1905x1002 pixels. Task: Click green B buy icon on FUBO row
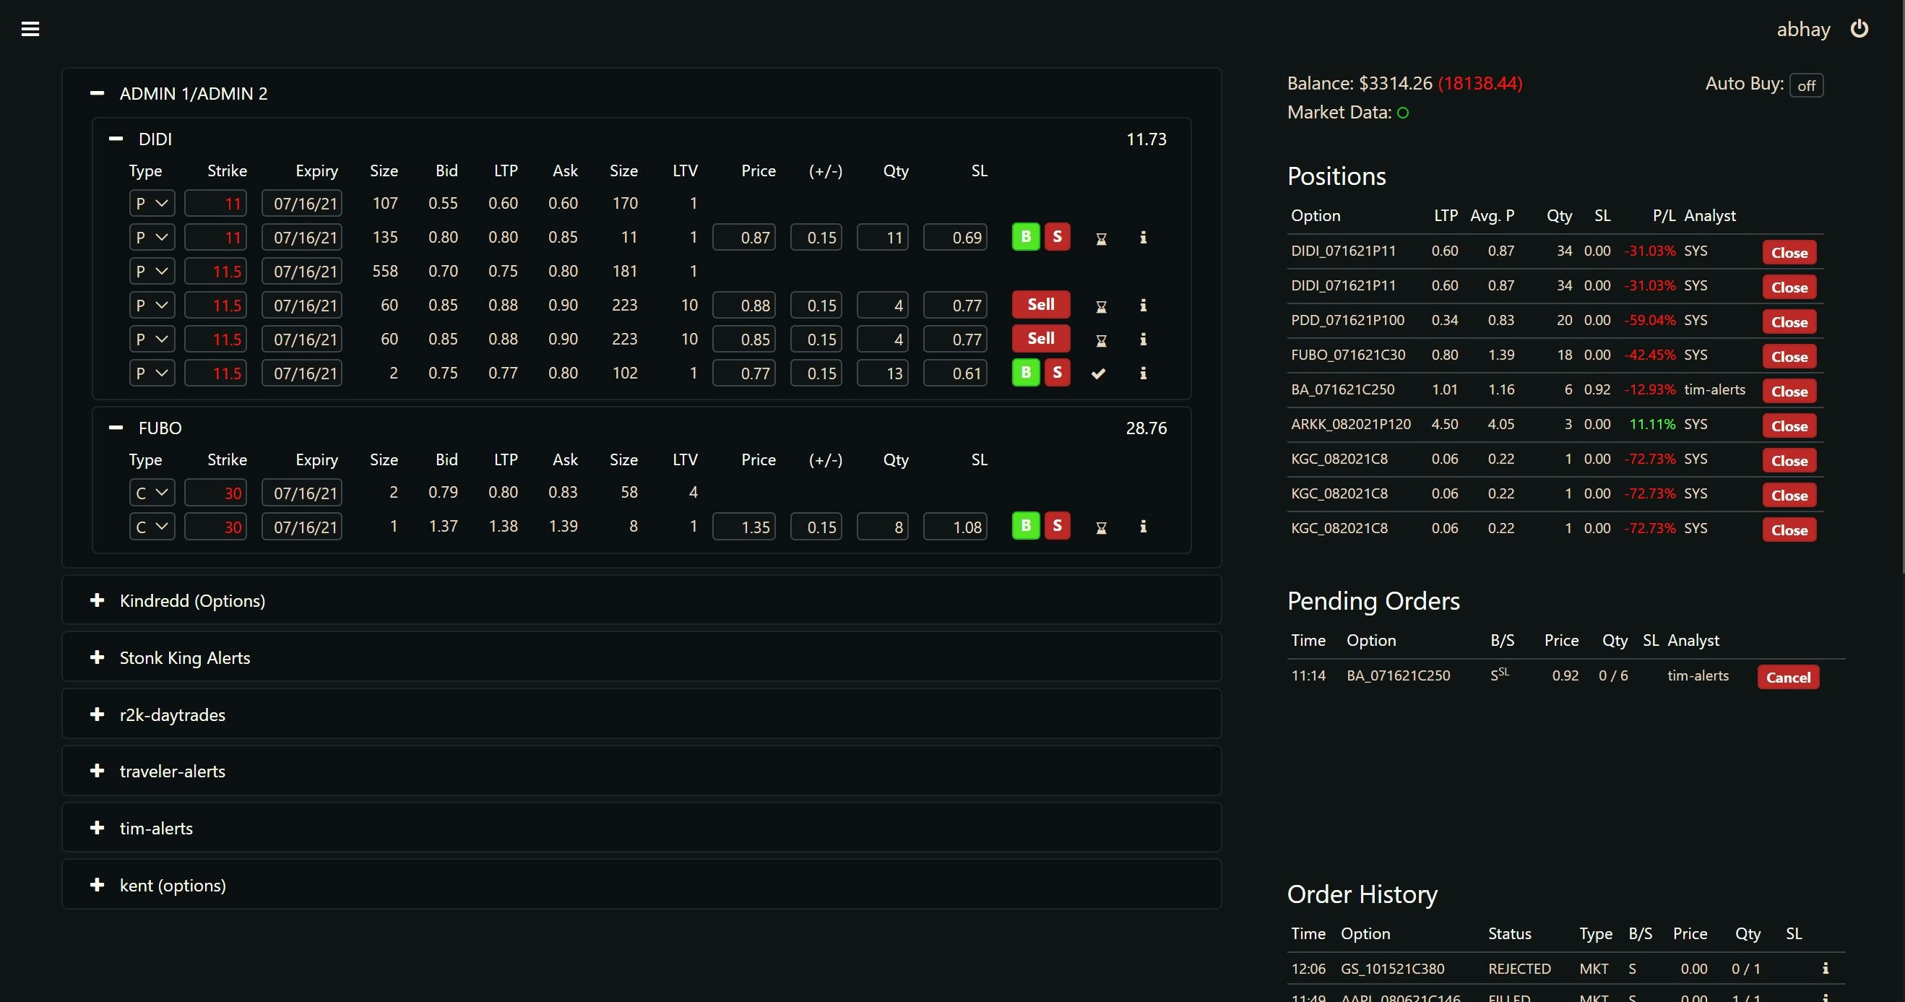click(1025, 526)
